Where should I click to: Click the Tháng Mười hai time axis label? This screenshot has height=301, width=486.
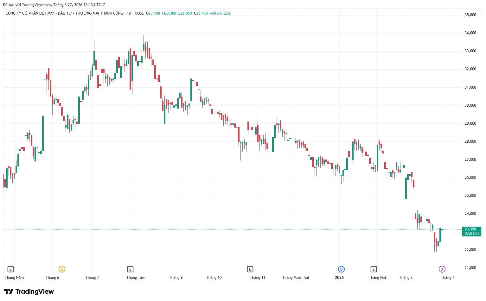(x=295, y=278)
